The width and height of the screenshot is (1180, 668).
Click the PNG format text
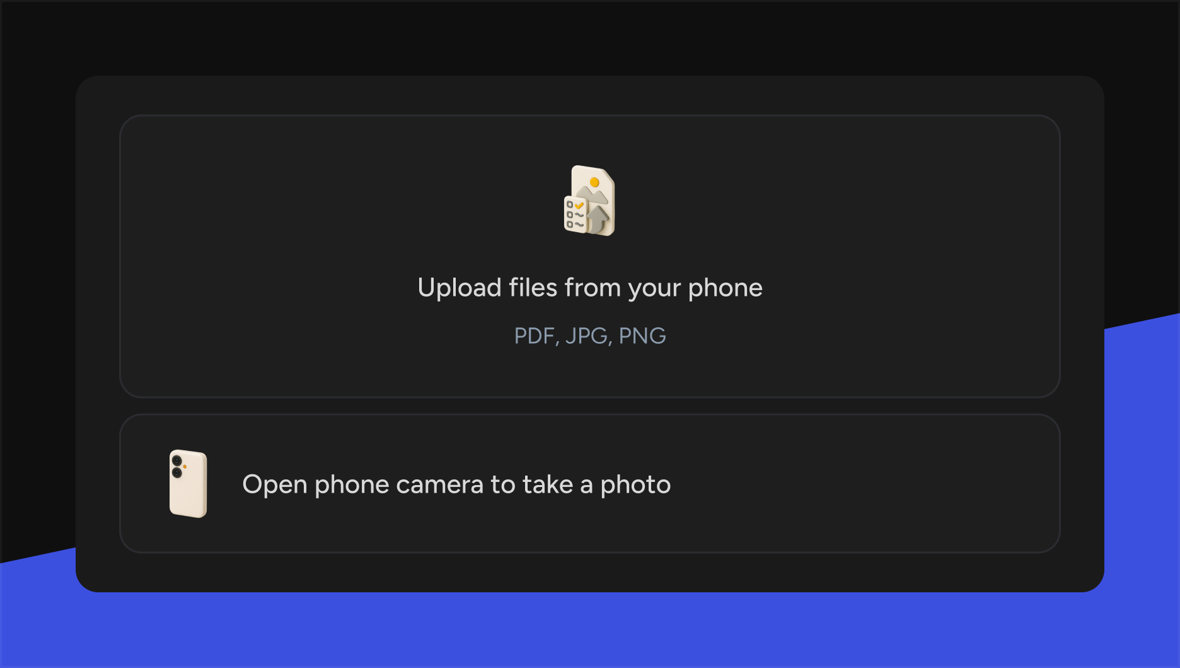point(642,336)
